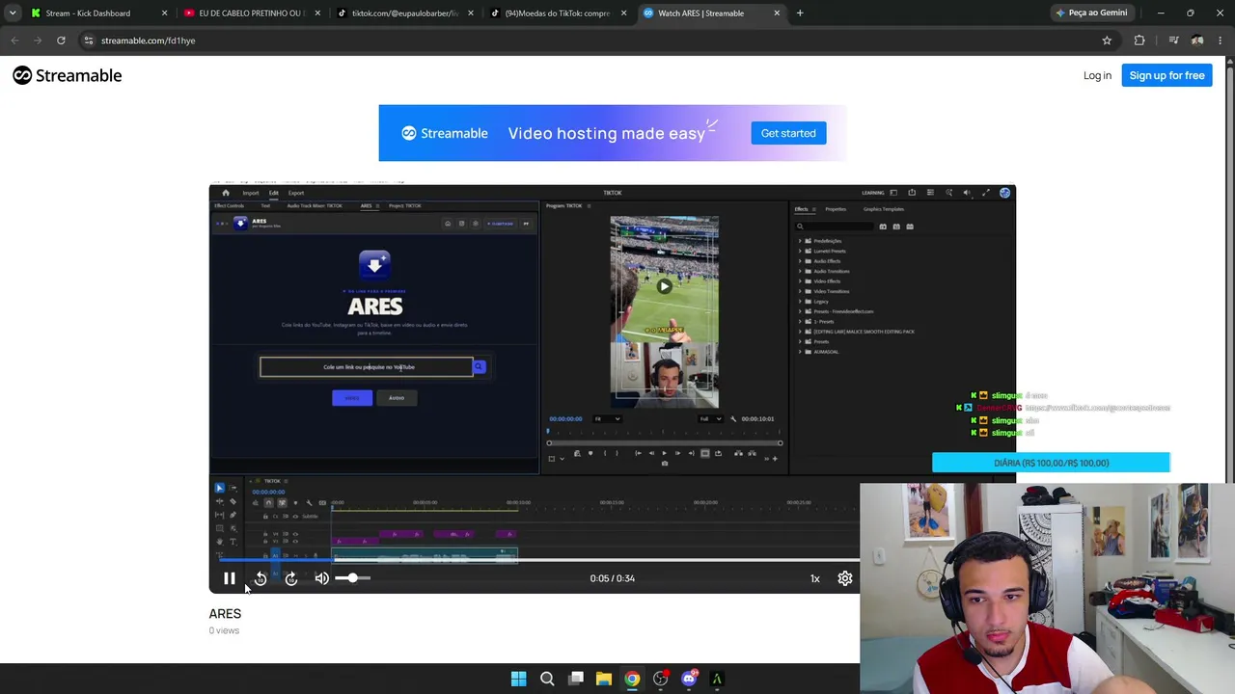Open the Chrome extensions menu

[1139, 40]
